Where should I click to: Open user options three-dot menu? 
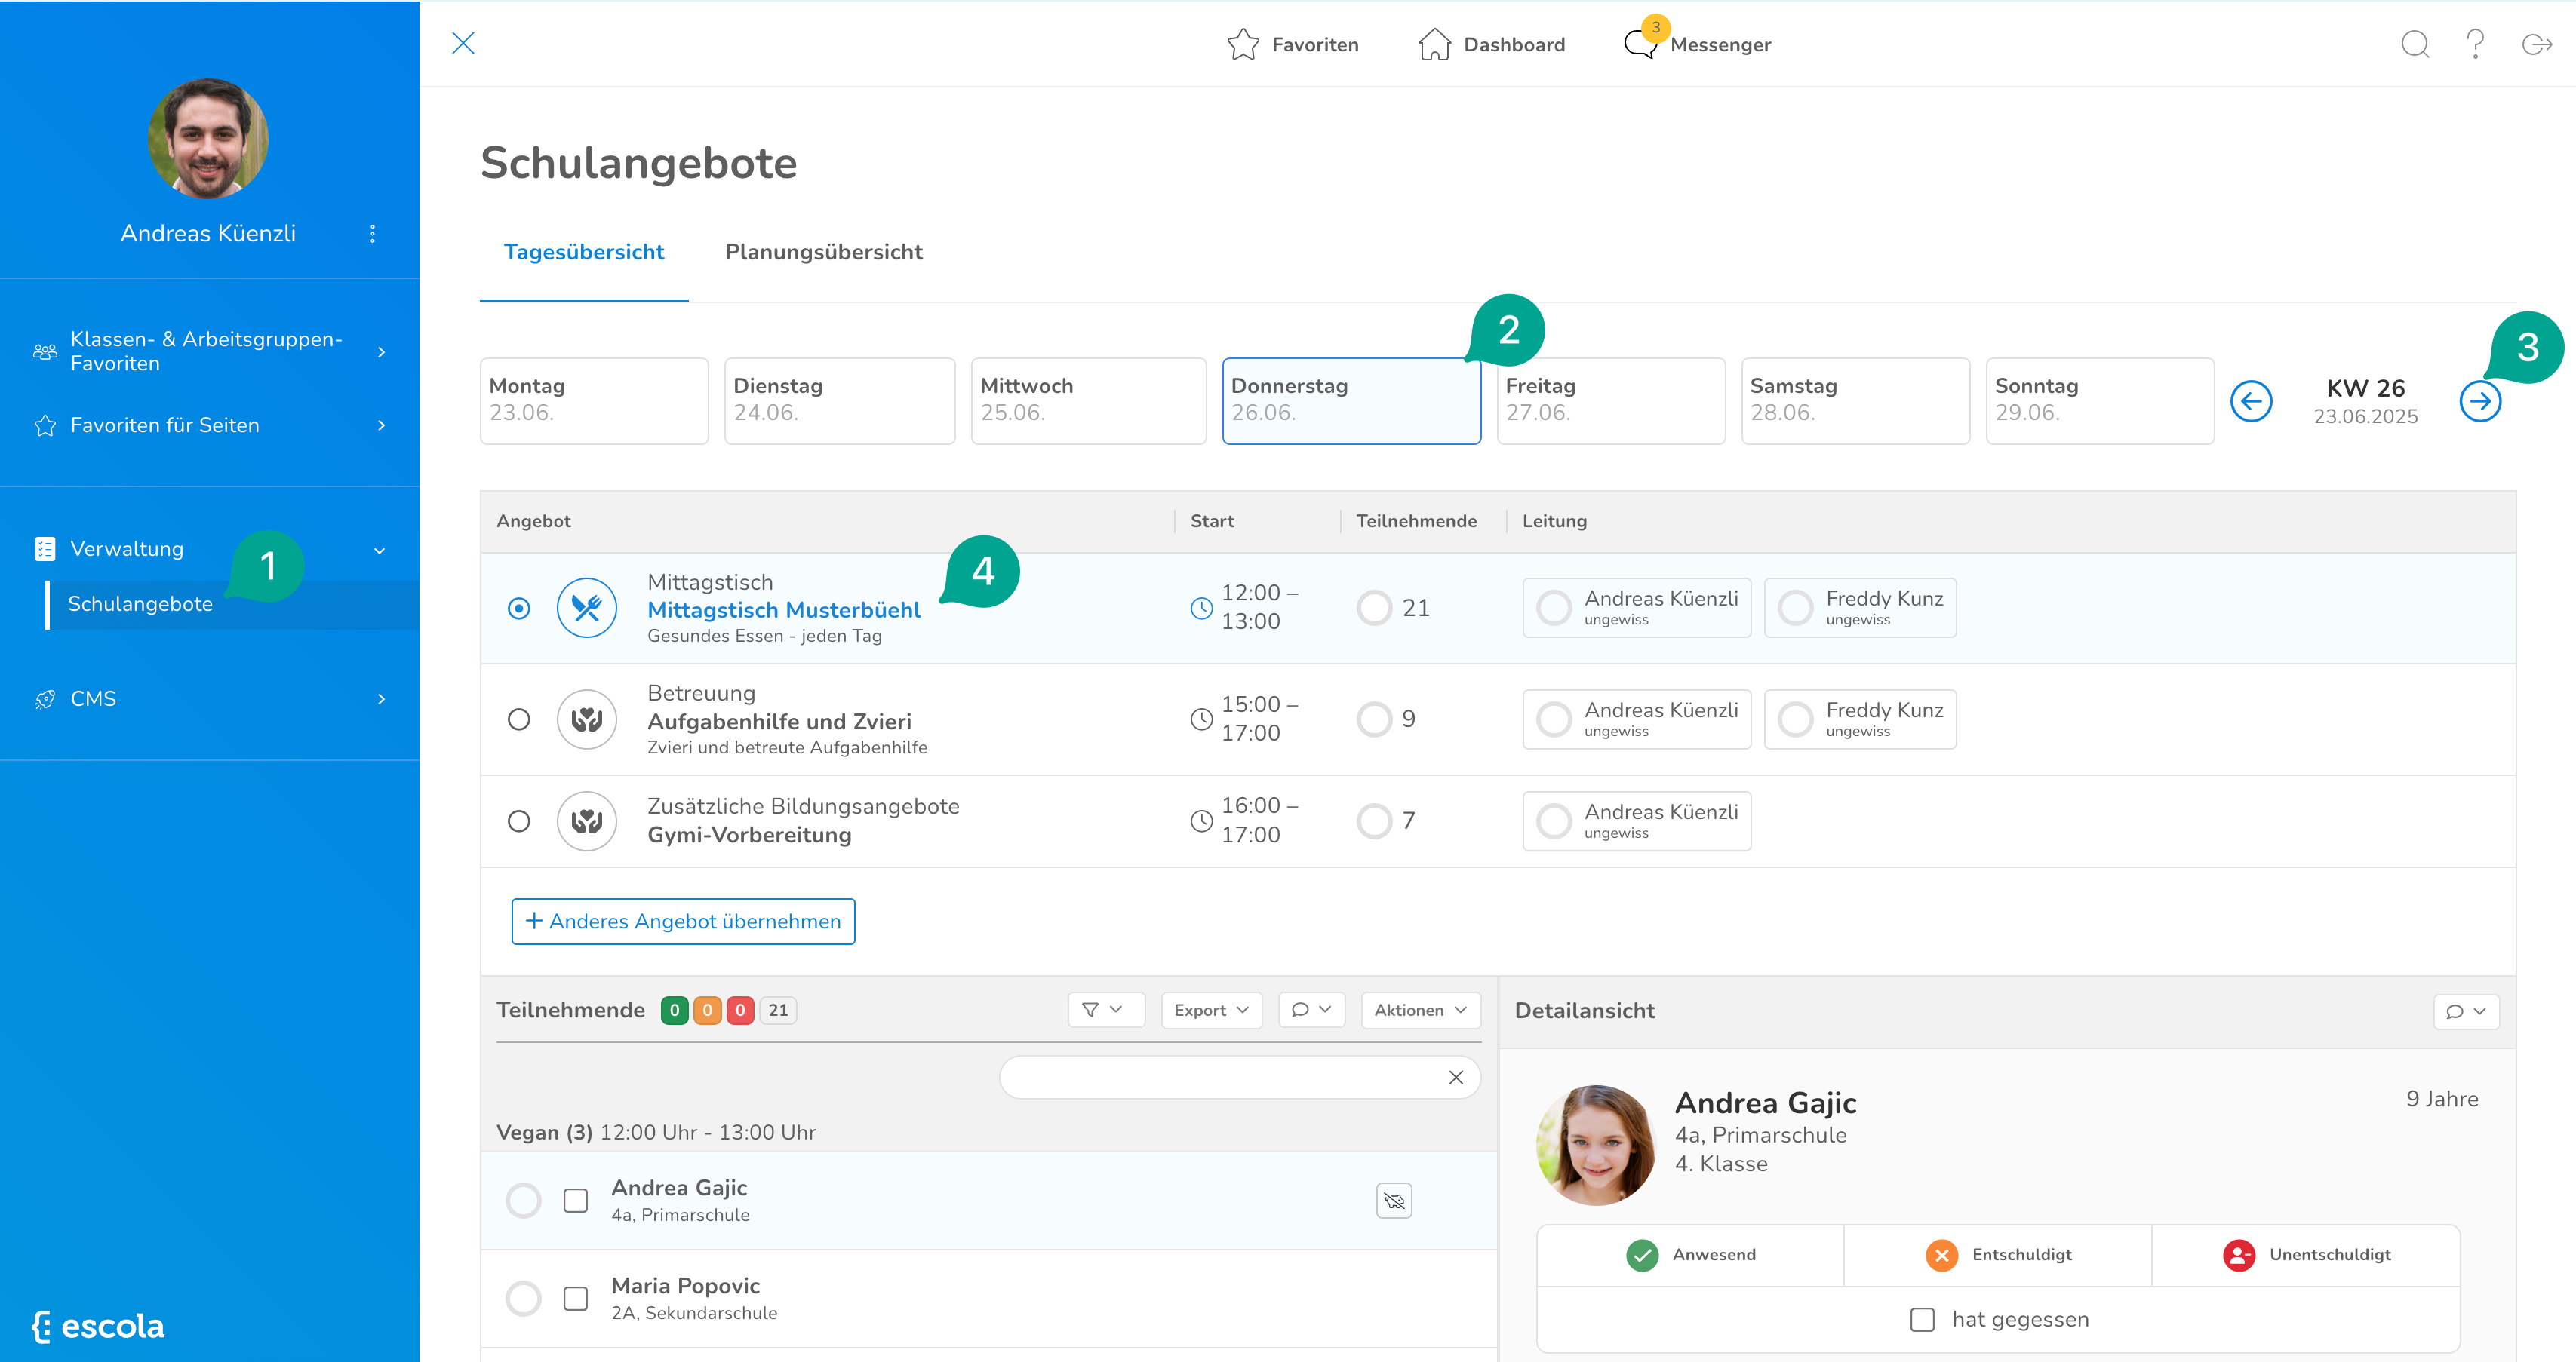coord(373,233)
